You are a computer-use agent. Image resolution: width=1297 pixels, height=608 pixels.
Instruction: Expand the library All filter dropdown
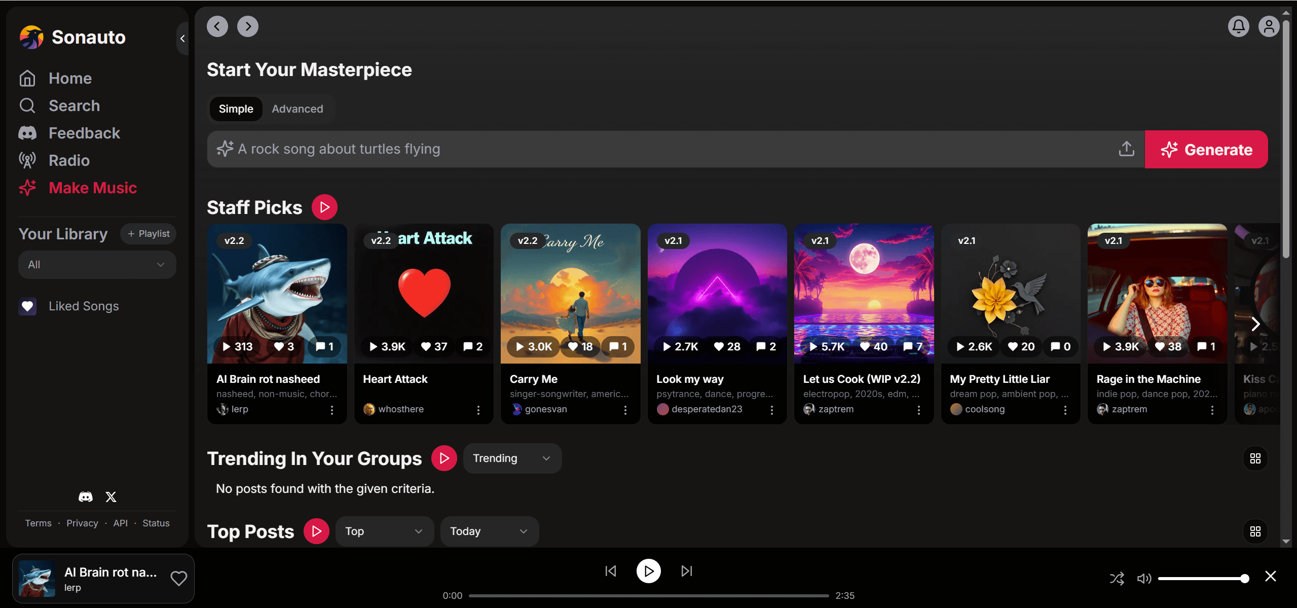point(97,265)
